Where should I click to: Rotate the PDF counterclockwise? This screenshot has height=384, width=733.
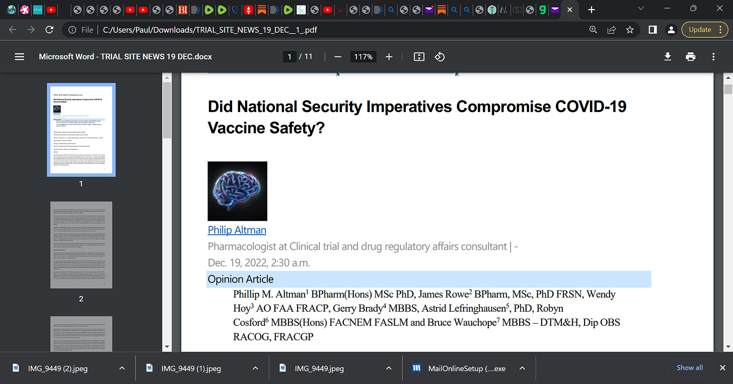tap(439, 57)
